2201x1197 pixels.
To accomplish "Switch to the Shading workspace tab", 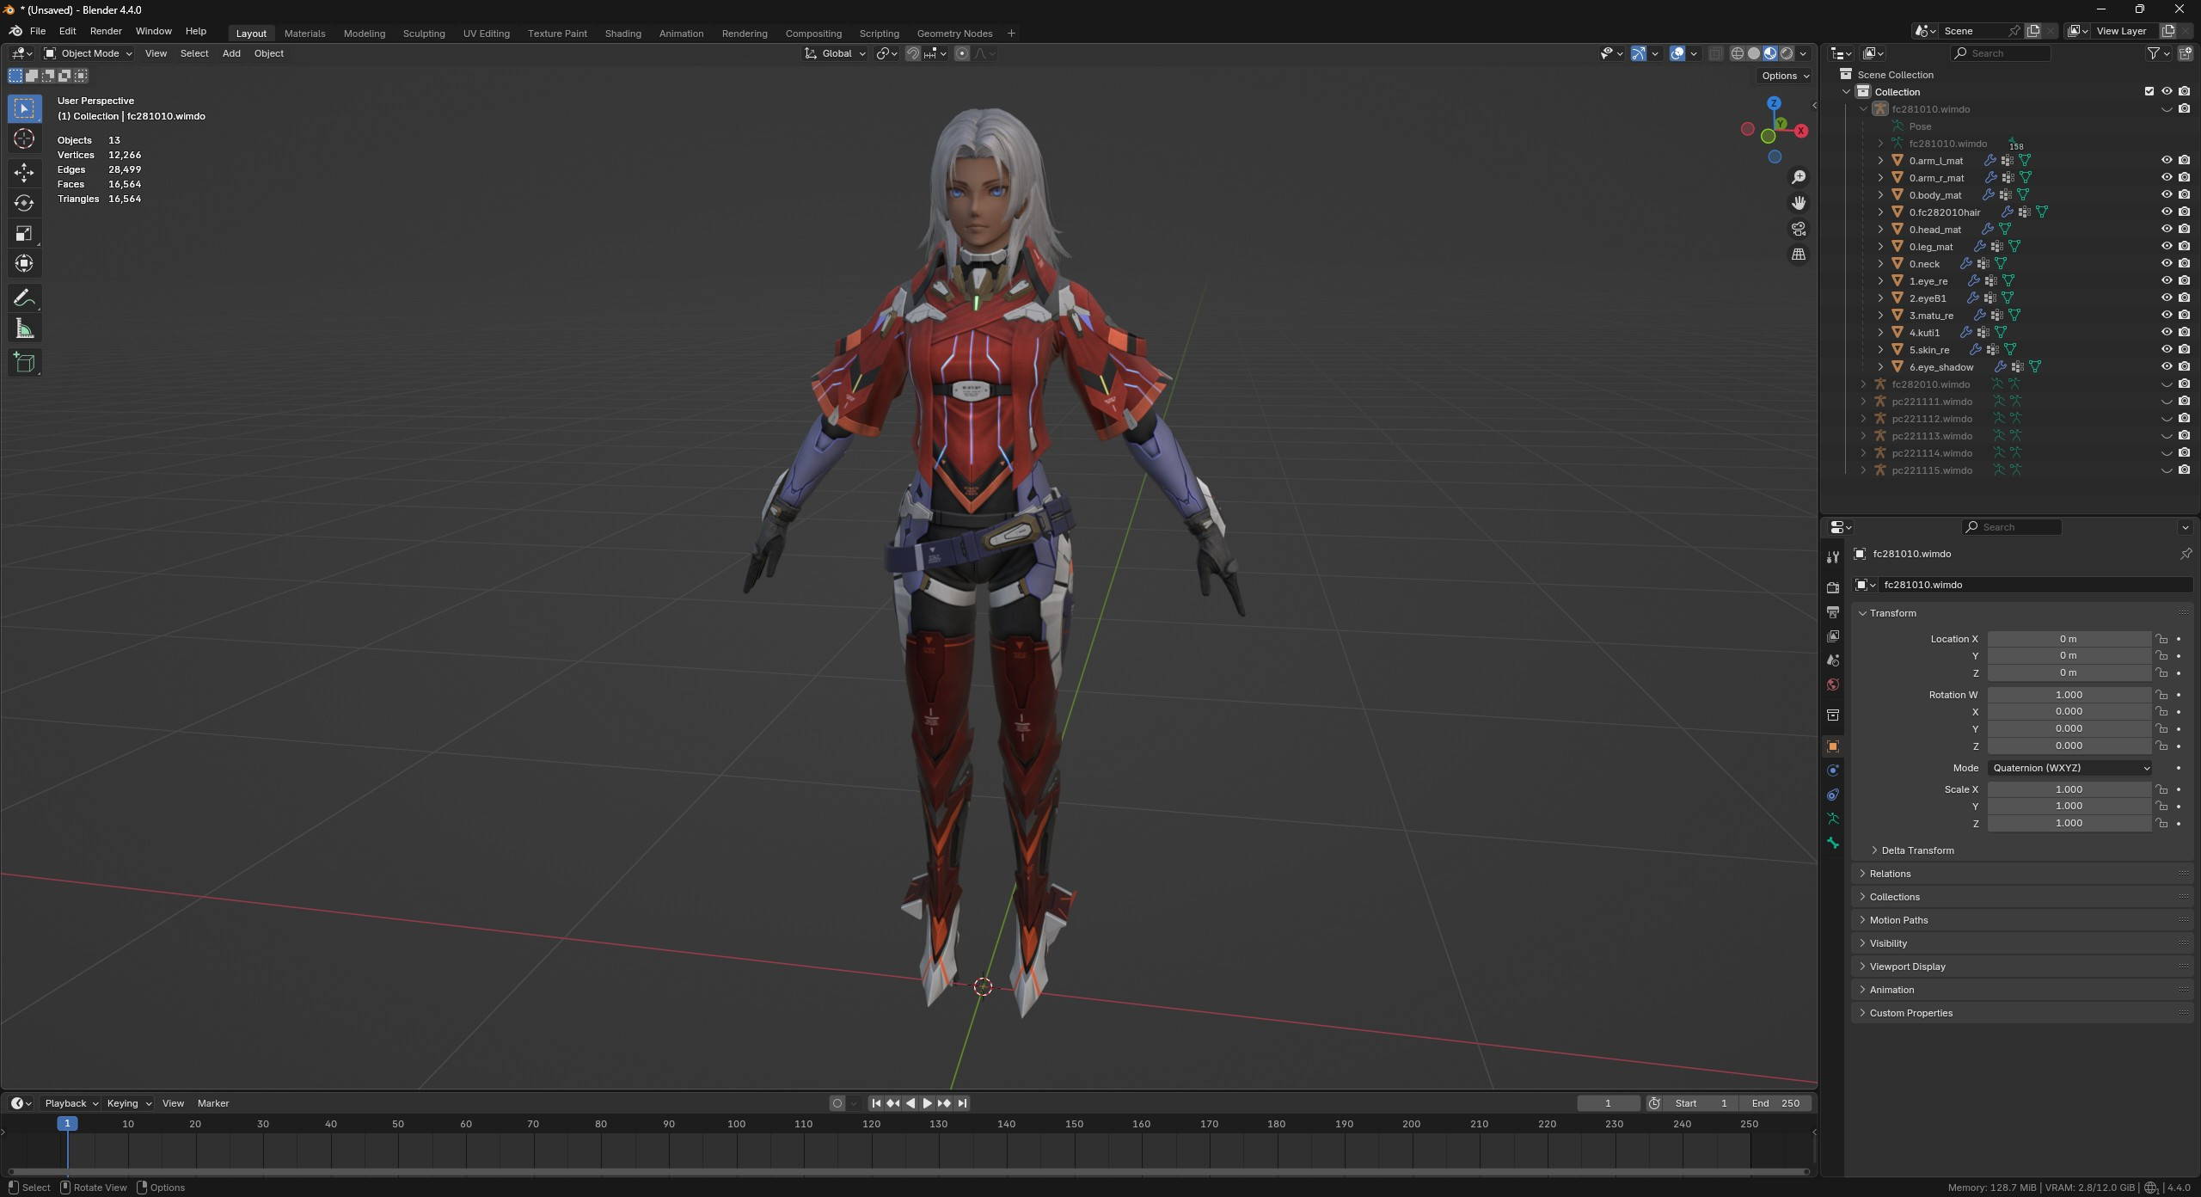I will pos(622,34).
